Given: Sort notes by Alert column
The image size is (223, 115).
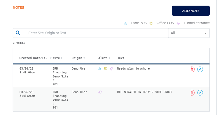Looking at the screenshot, I should [x=104, y=58].
